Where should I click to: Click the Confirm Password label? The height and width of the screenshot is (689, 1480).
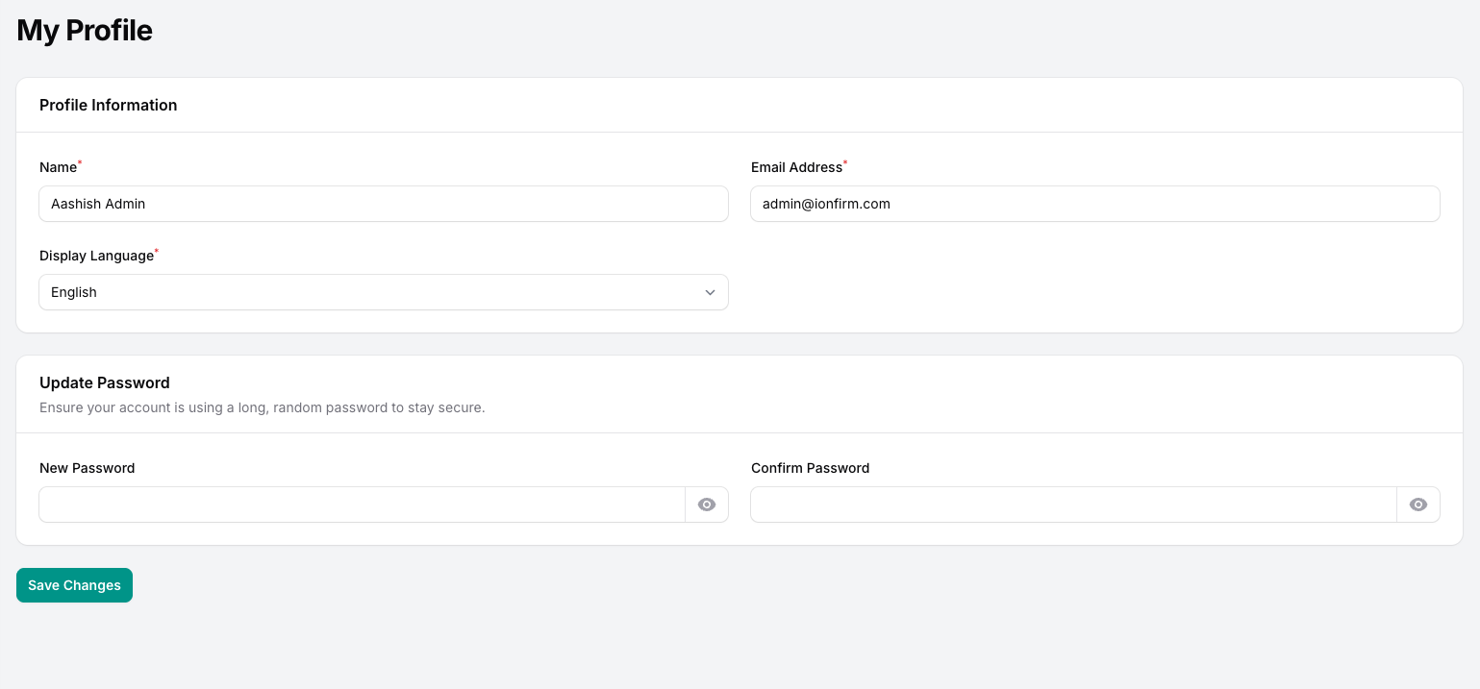(x=810, y=468)
